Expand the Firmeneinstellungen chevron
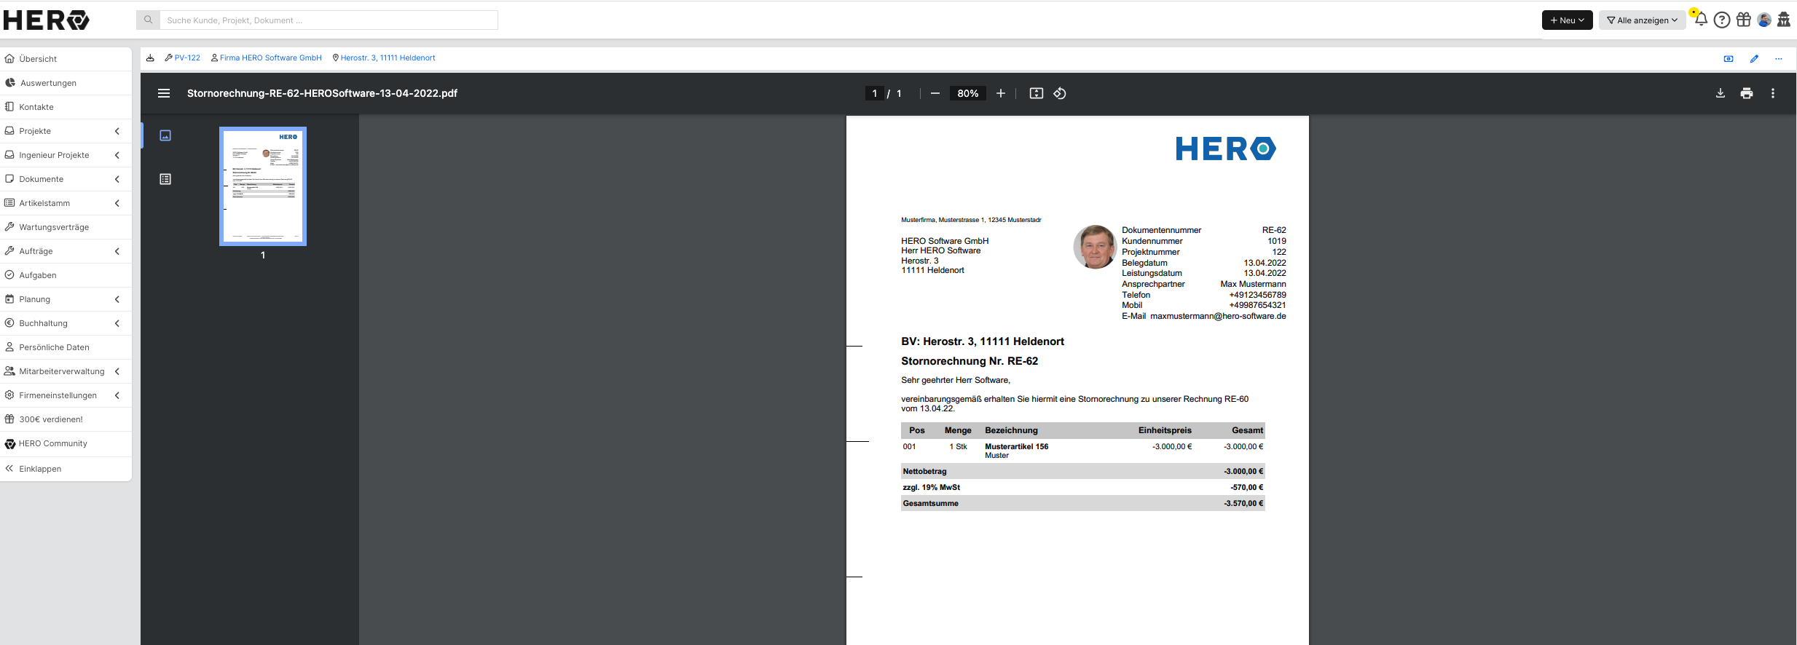 click(x=117, y=395)
